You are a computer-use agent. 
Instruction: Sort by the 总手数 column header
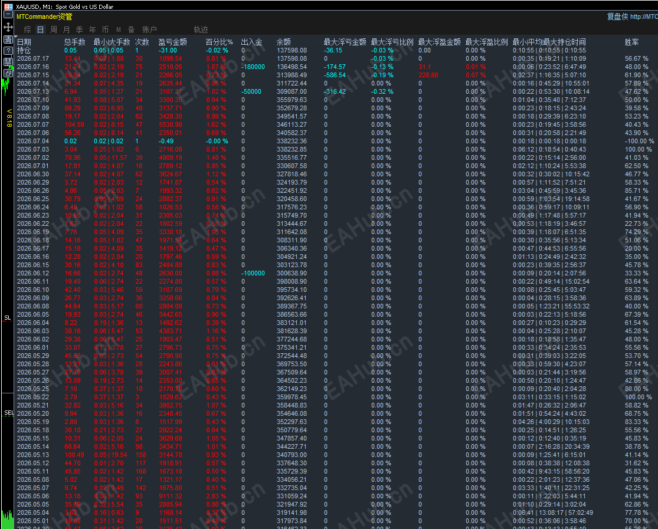[75, 42]
